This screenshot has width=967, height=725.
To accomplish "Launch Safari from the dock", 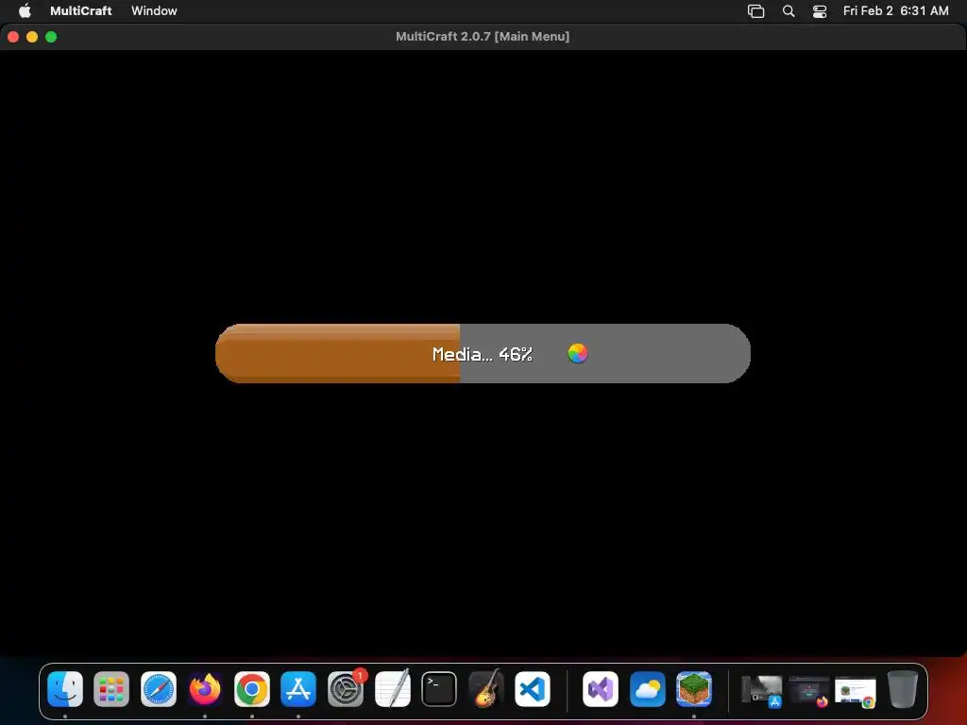I will 159,688.
